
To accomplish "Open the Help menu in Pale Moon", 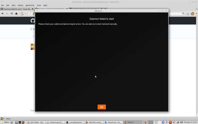I will pos(45,5).
